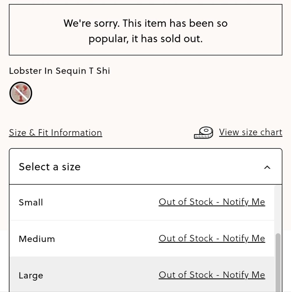Choose the Medium size option
Screen dimensions: 291x292
[x=142, y=238]
